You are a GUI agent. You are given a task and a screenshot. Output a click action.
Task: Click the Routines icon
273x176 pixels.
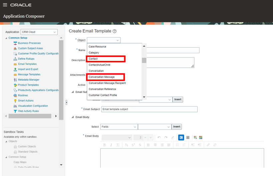[15, 95]
